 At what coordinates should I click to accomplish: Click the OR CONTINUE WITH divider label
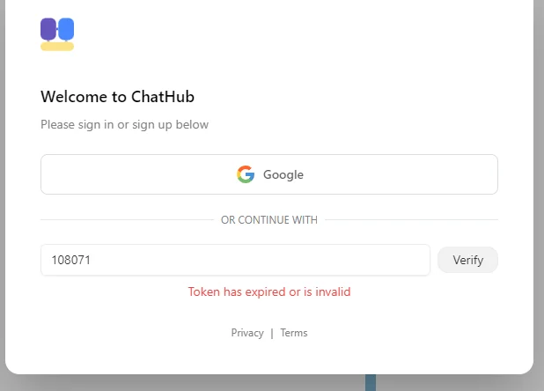[x=269, y=220]
